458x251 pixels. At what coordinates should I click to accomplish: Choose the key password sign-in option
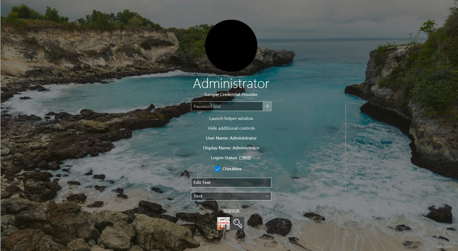pos(237,223)
